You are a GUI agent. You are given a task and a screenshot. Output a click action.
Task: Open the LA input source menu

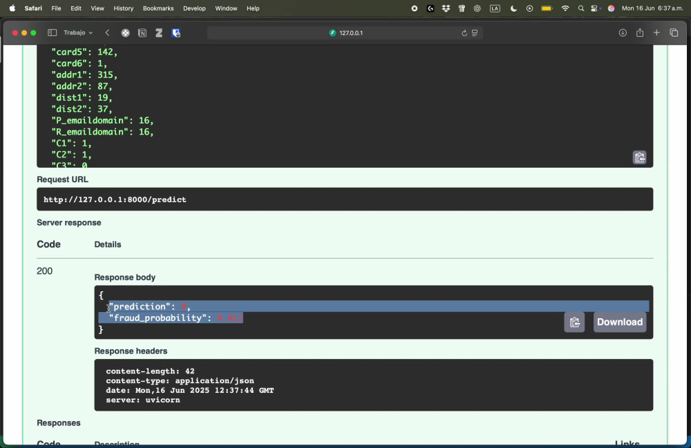point(495,8)
